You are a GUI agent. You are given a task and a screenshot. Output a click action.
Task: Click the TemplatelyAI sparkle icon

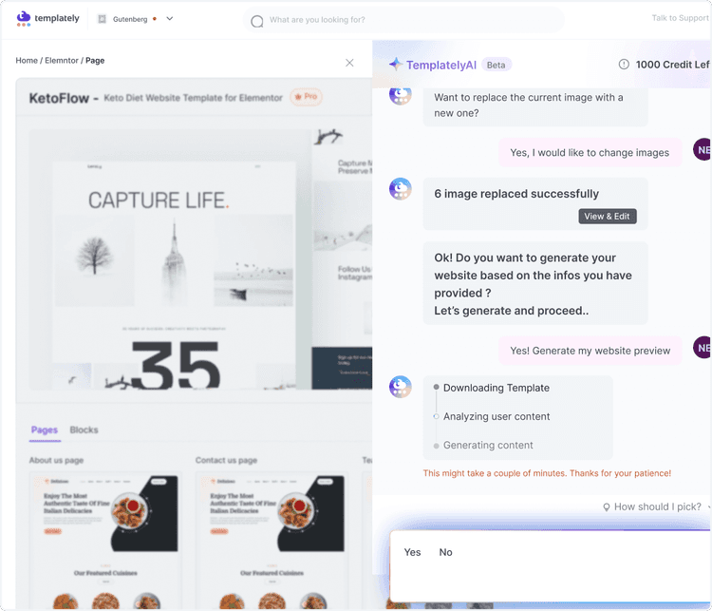coord(396,64)
